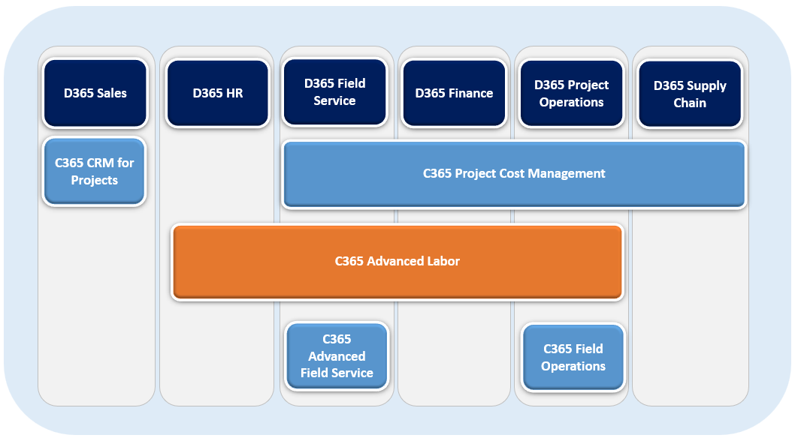Click empty HR column beneath Advanced Labor bar

click(x=217, y=352)
